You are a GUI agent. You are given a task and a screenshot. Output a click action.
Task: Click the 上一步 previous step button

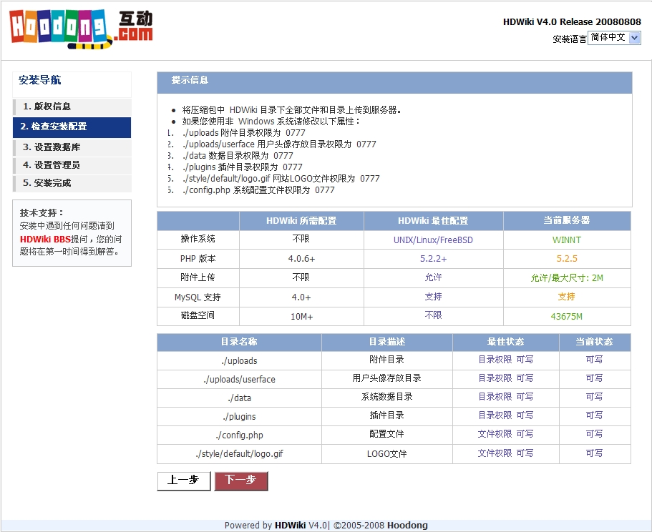pos(184,481)
